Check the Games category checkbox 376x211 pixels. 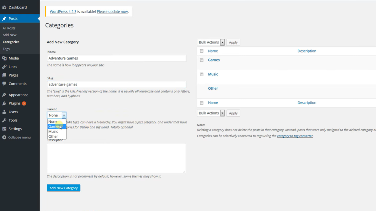tap(202, 60)
